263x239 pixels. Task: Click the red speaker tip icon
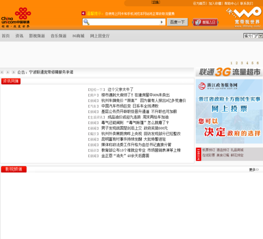coord(83,13)
